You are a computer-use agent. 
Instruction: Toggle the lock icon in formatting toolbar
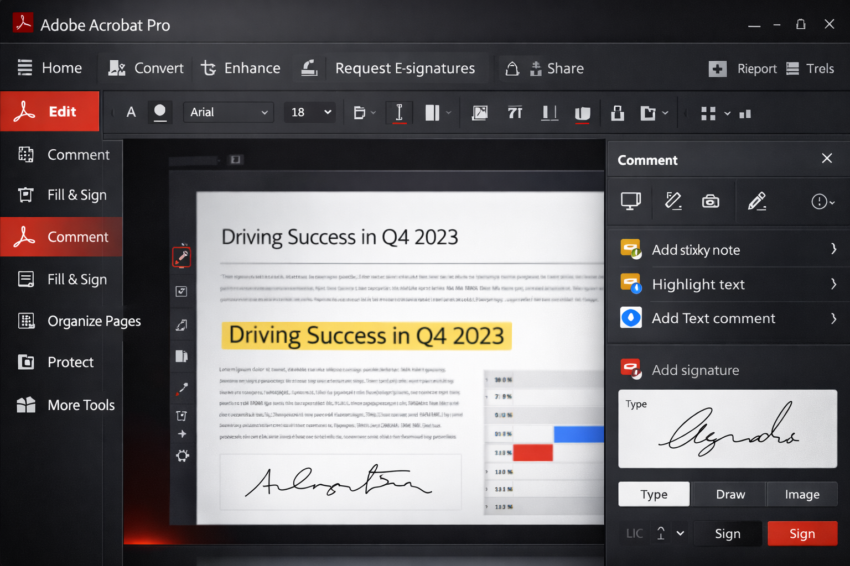617,113
